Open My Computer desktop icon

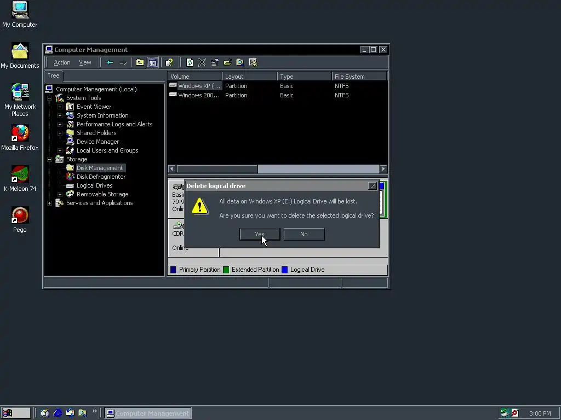click(20, 14)
